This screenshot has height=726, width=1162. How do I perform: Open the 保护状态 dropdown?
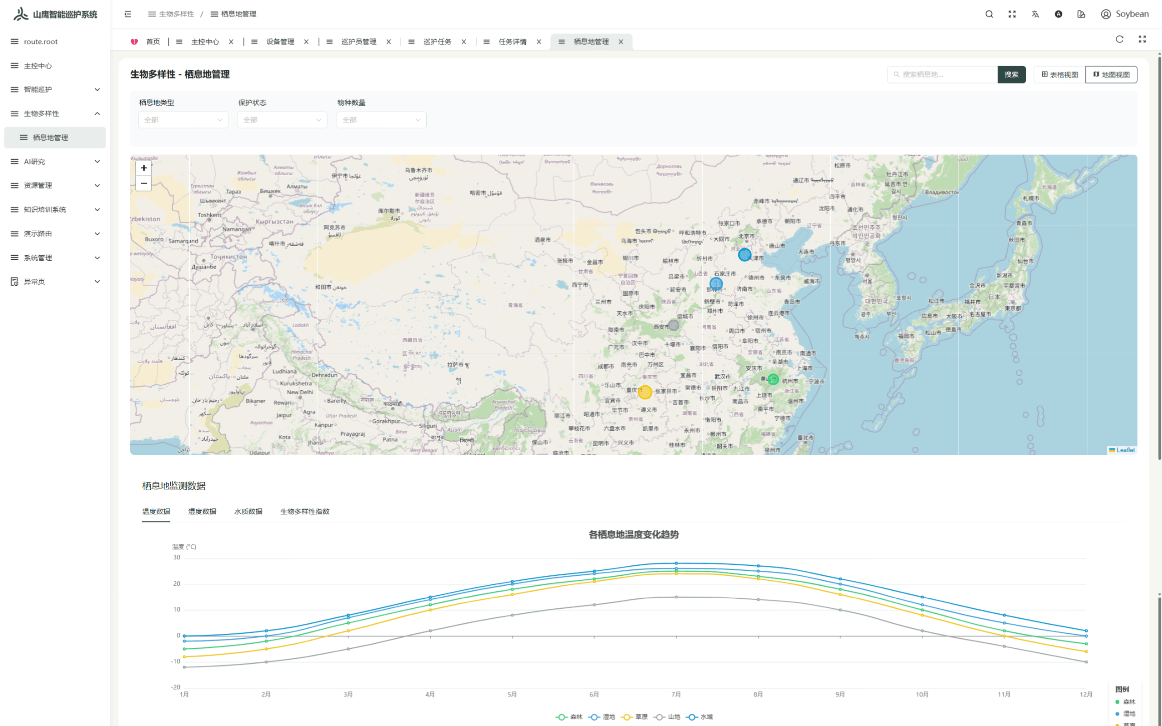tap(282, 120)
